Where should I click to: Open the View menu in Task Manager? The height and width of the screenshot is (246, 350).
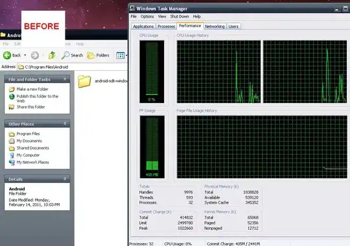click(x=162, y=16)
